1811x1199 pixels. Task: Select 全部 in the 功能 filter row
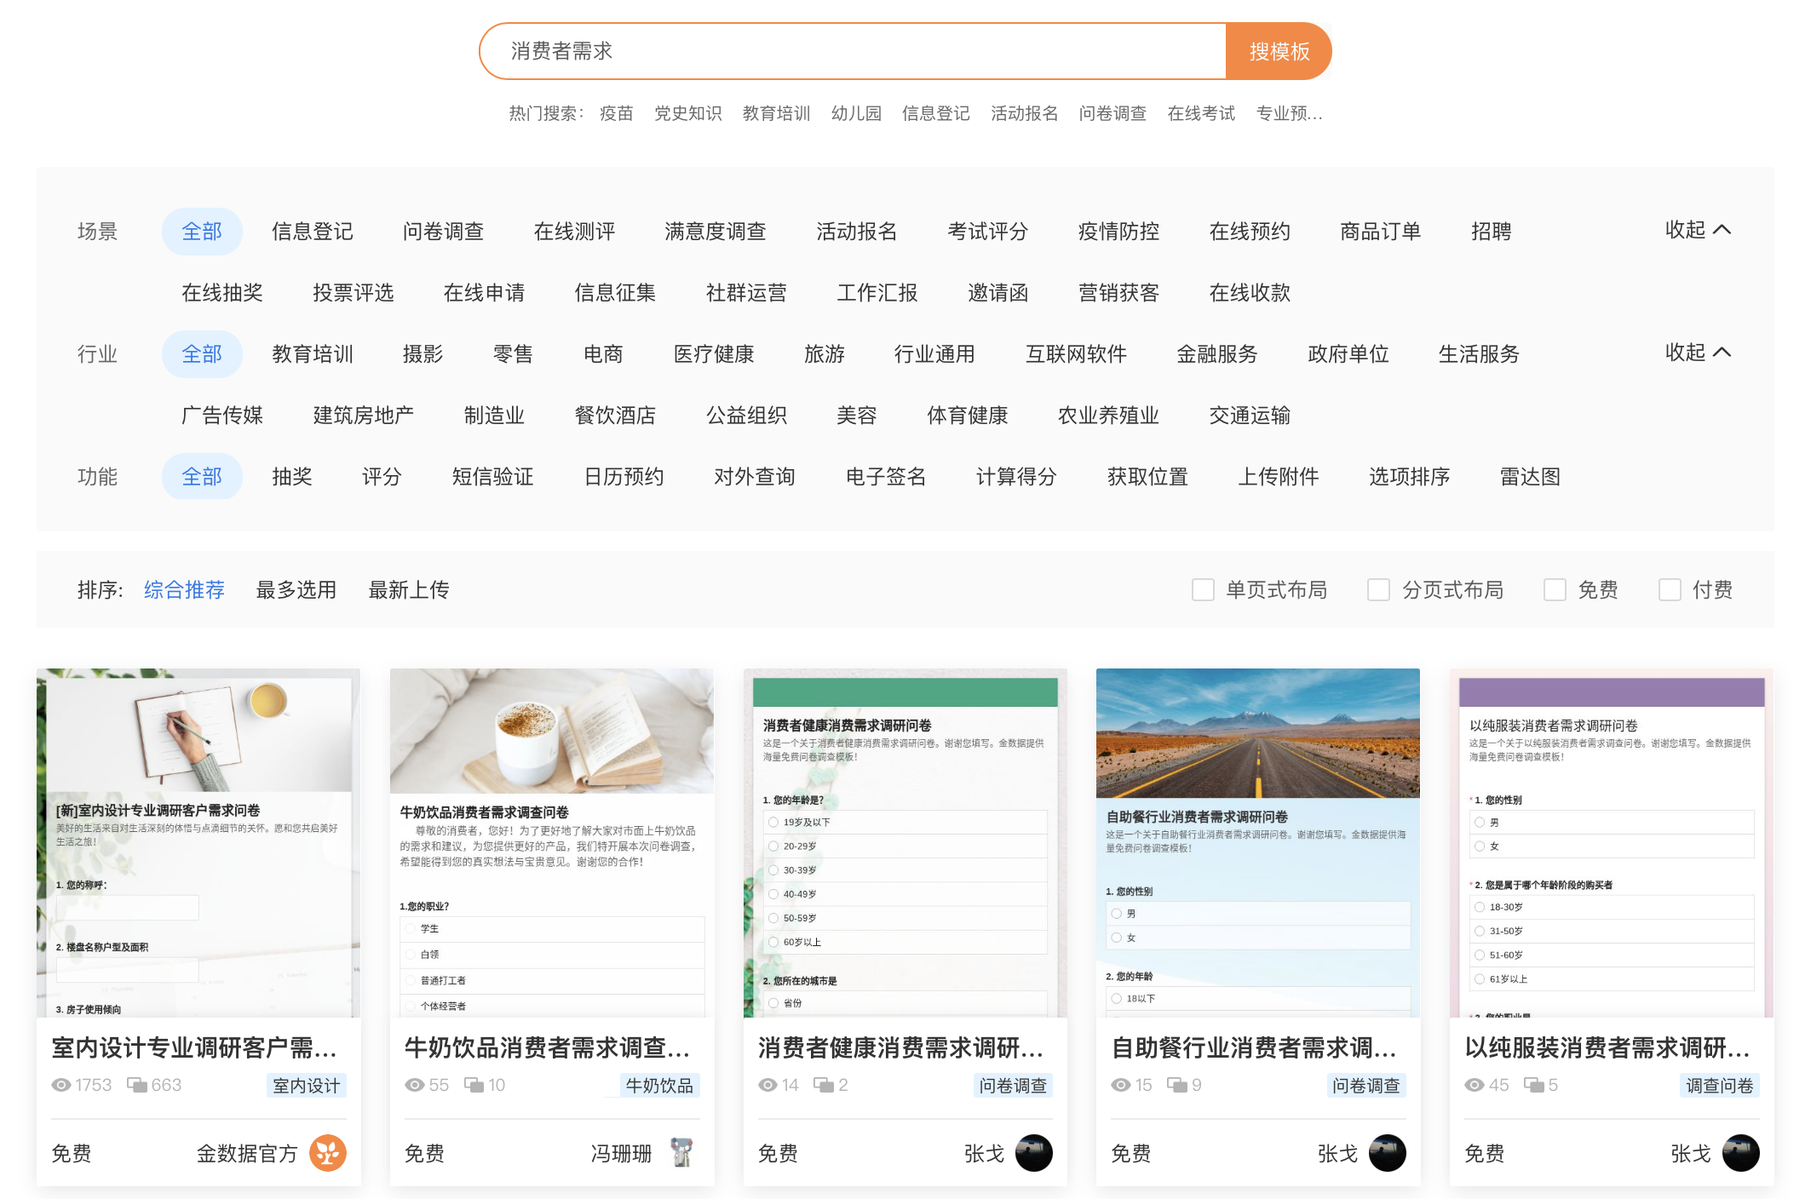click(202, 477)
